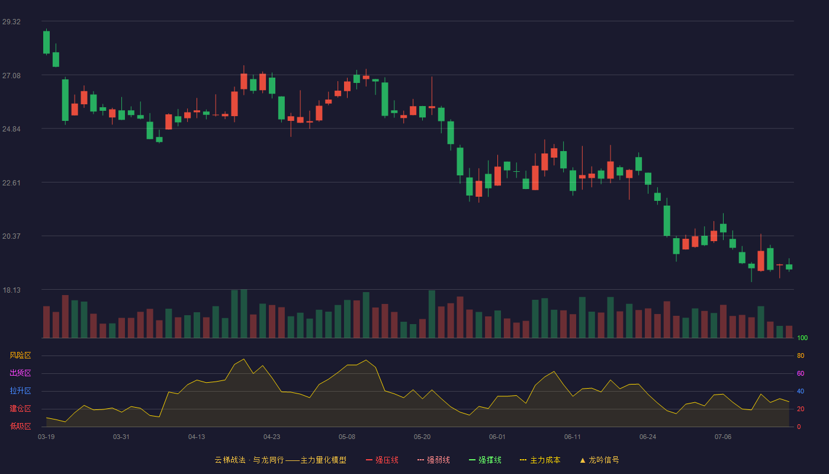The height and width of the screenshot is (474, 829).
Task: Click the pink dashed 强弱线 legend marker
Action: [420, 460]
